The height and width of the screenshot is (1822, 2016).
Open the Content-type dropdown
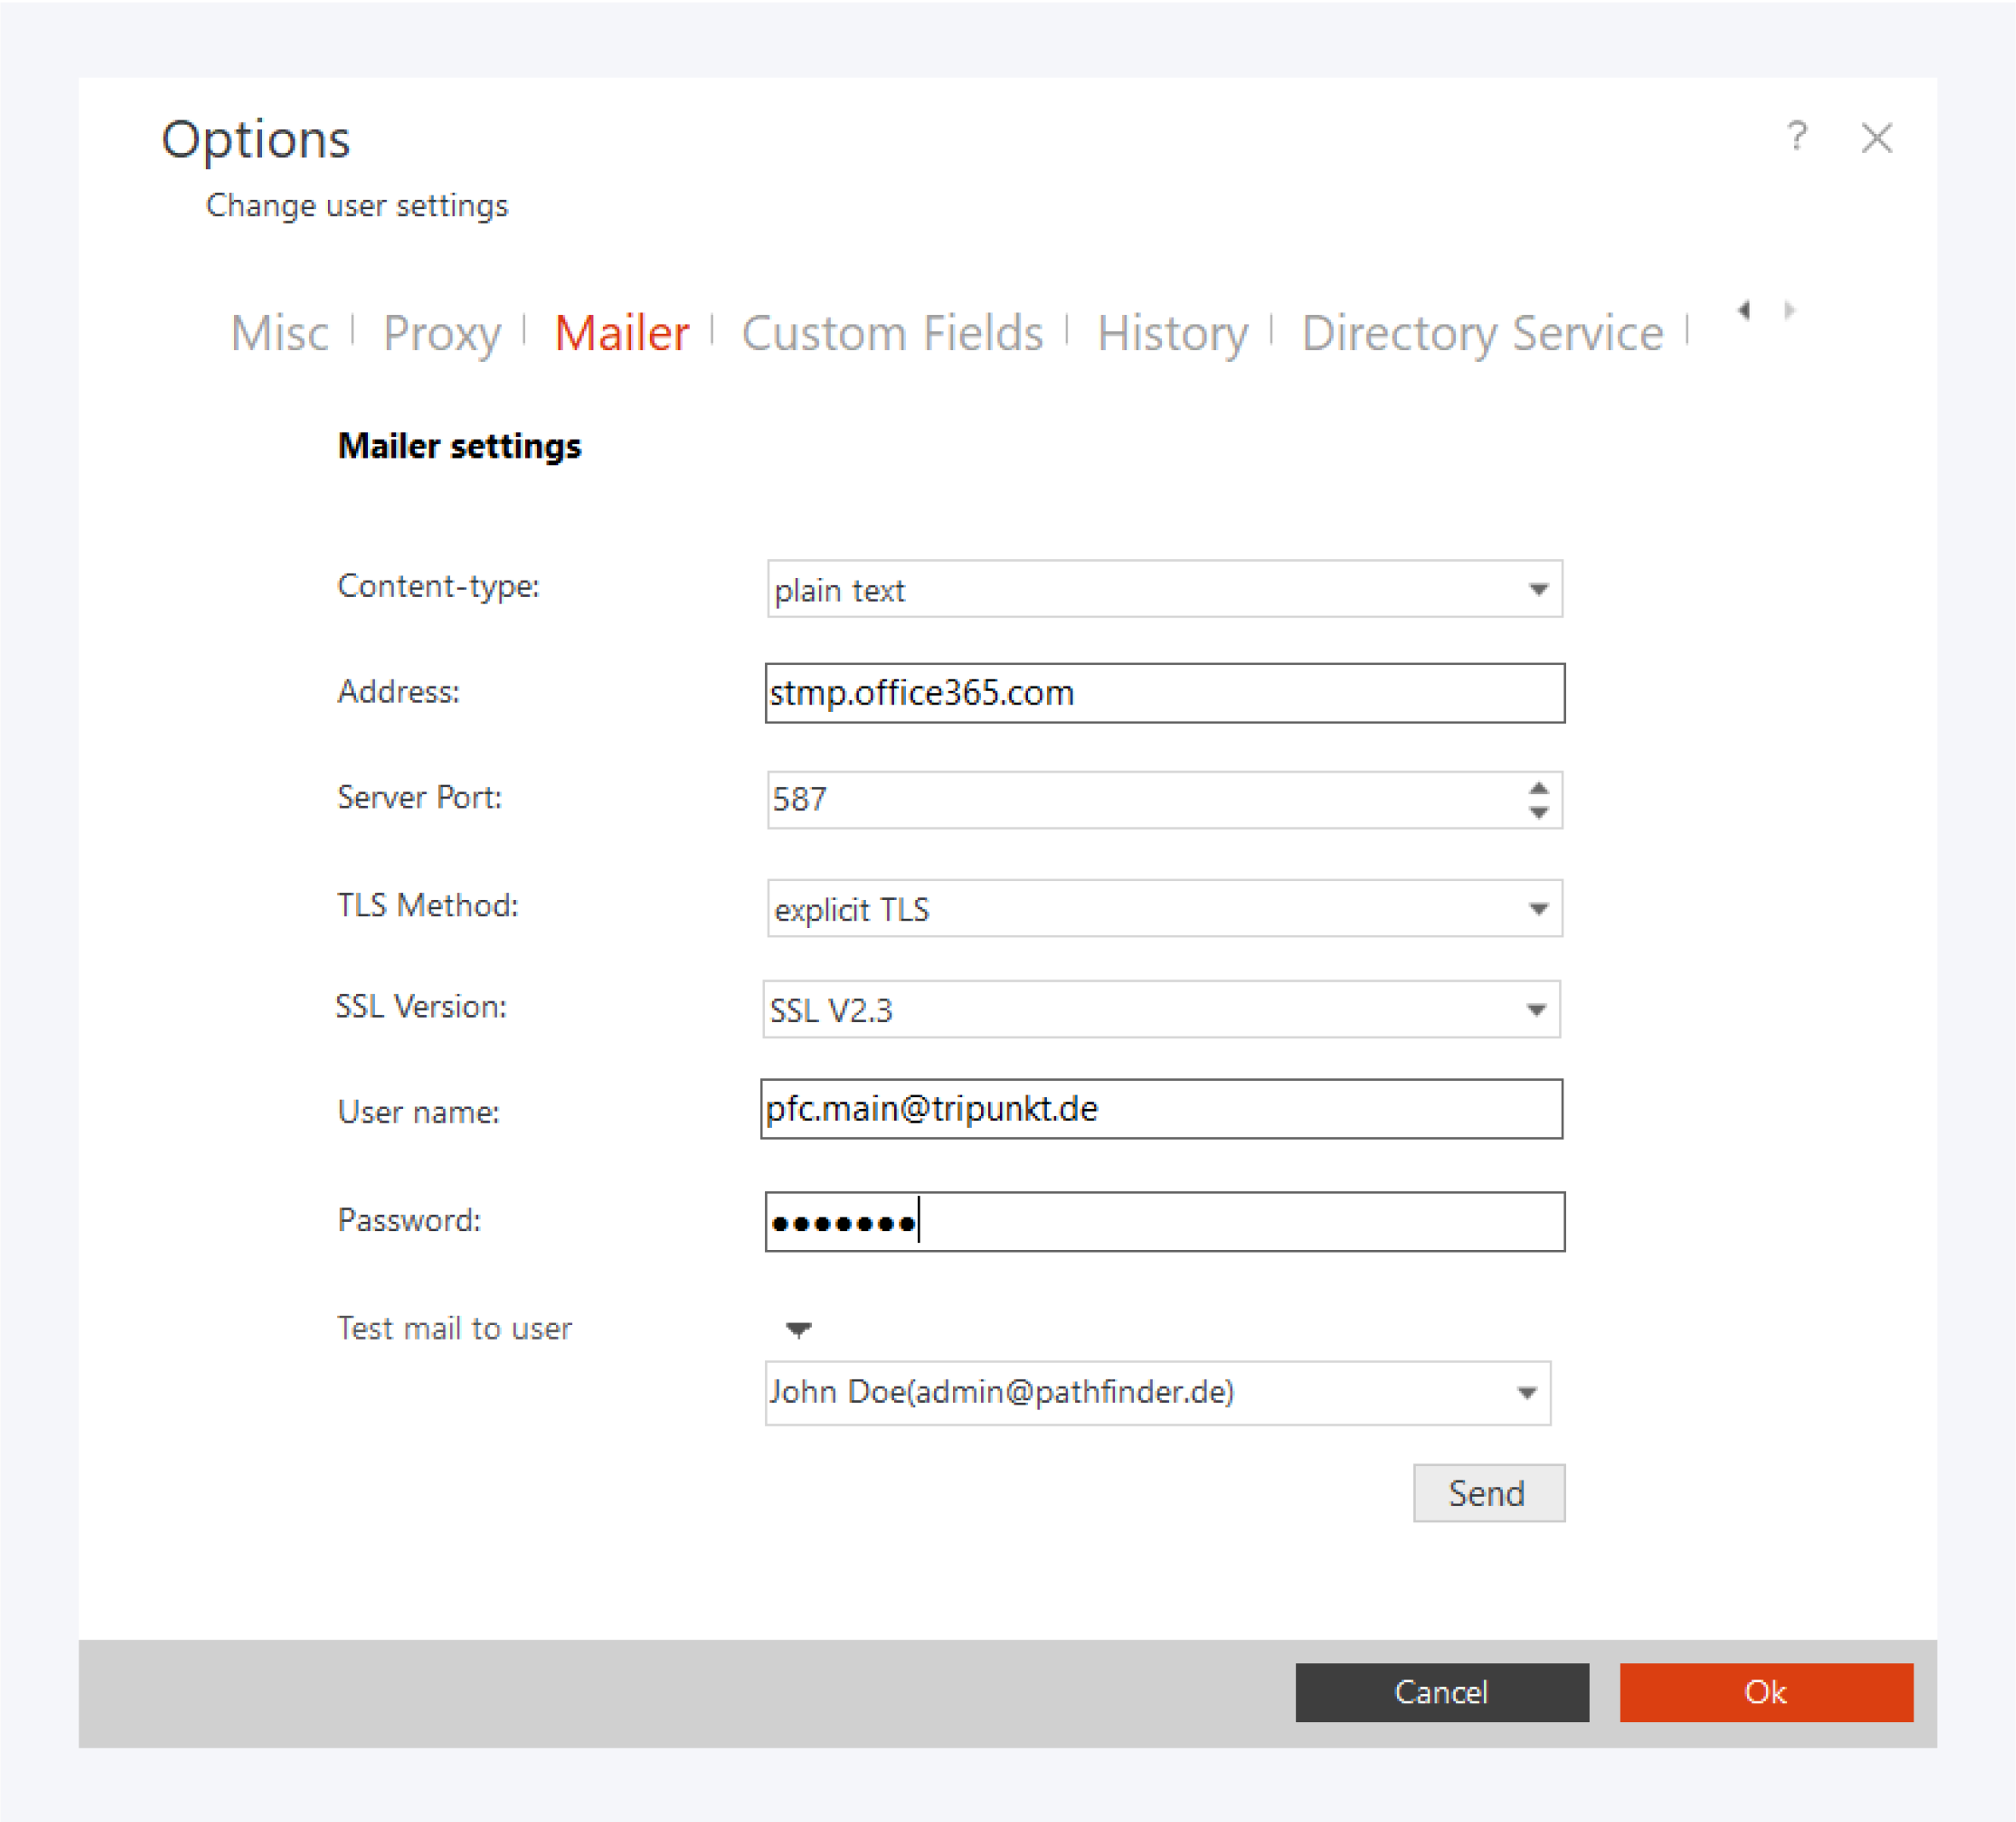tap(1538, 589)
